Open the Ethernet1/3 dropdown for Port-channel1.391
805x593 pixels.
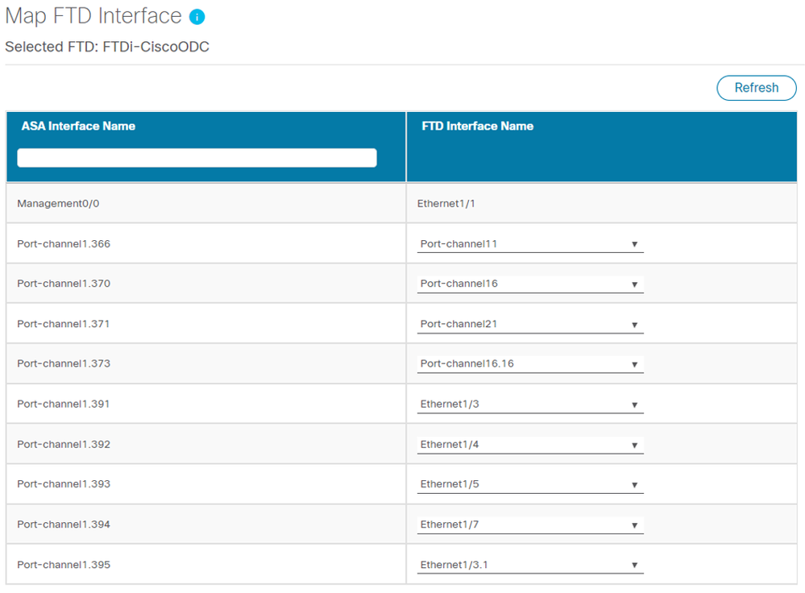tap(530, 404)
